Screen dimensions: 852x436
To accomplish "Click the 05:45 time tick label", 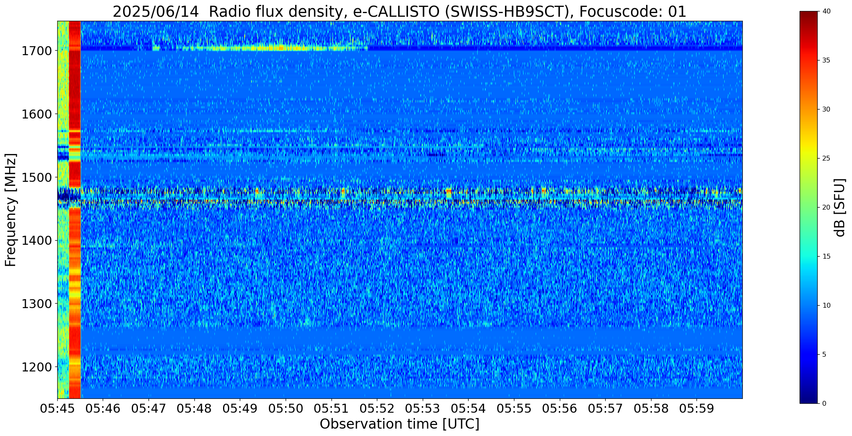I will [x=57, y=408].
